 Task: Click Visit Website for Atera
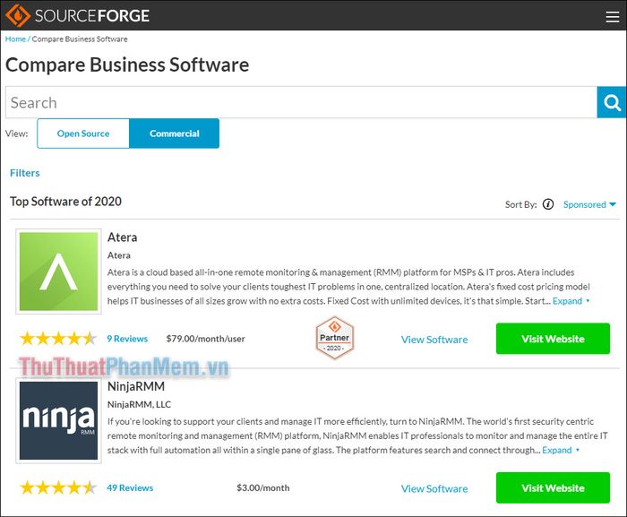pos(553,339)
